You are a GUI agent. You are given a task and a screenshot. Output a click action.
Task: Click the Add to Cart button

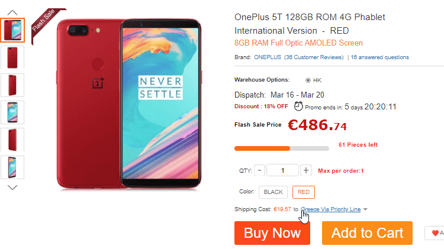pos(367,233)
